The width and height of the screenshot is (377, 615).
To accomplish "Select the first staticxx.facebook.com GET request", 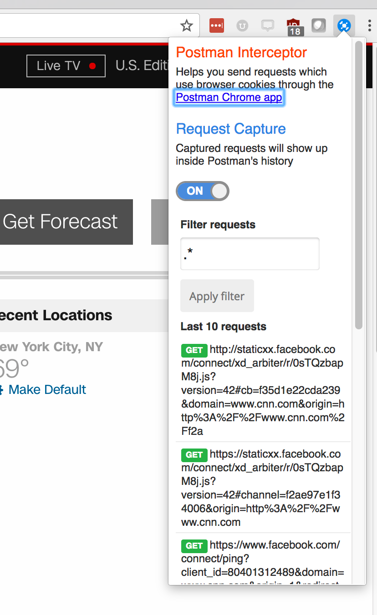I will click(x=263, y=390).
